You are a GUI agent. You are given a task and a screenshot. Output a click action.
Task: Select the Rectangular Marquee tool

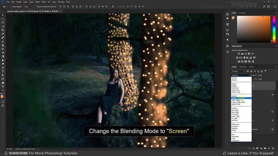click(3, 19)
